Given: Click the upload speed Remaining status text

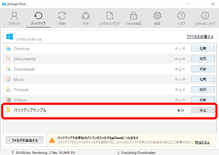Looking at the screenshot, I should click(45, 153).
